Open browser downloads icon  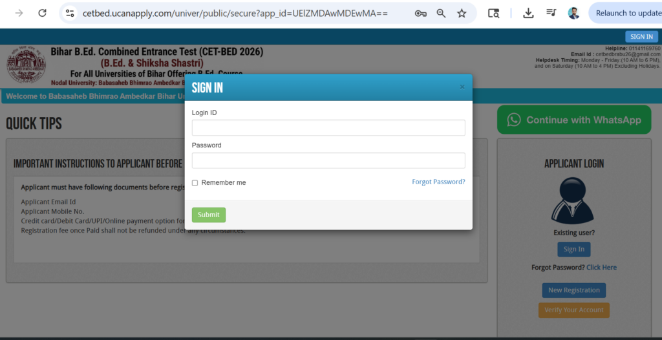tap(528, 13)
